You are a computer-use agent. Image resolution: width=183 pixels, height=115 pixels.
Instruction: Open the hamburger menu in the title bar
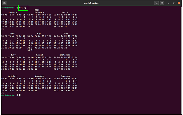tap(162, 3)
